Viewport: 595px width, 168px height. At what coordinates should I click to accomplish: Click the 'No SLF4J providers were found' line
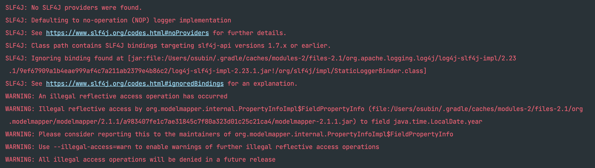(x=74, y=8)
